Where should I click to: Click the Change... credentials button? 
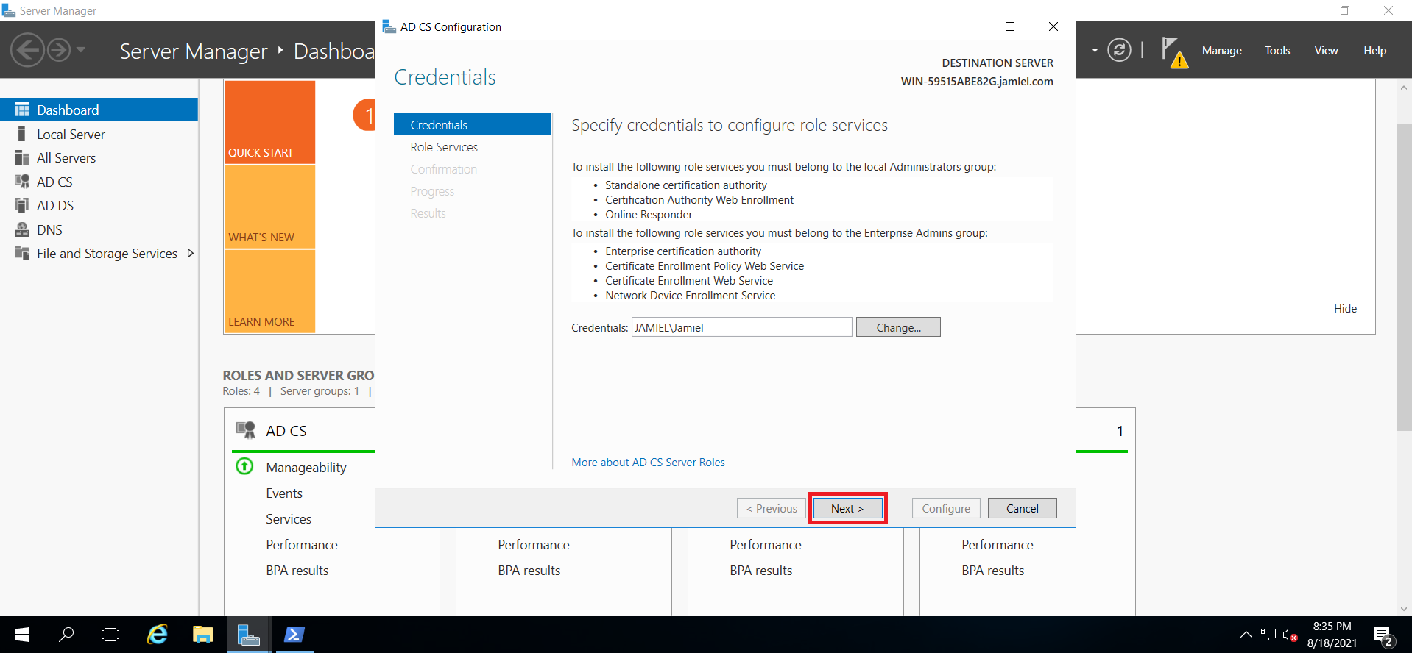tap(898, 327)
